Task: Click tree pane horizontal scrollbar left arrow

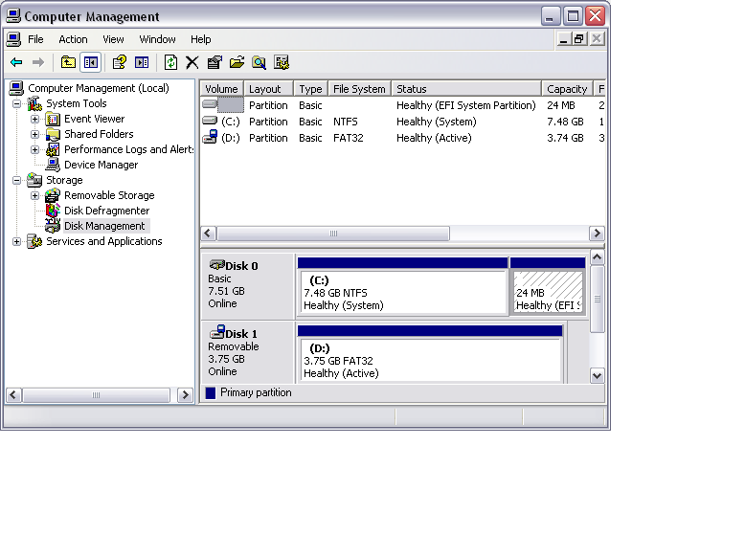Action: [x=13, y=395]
